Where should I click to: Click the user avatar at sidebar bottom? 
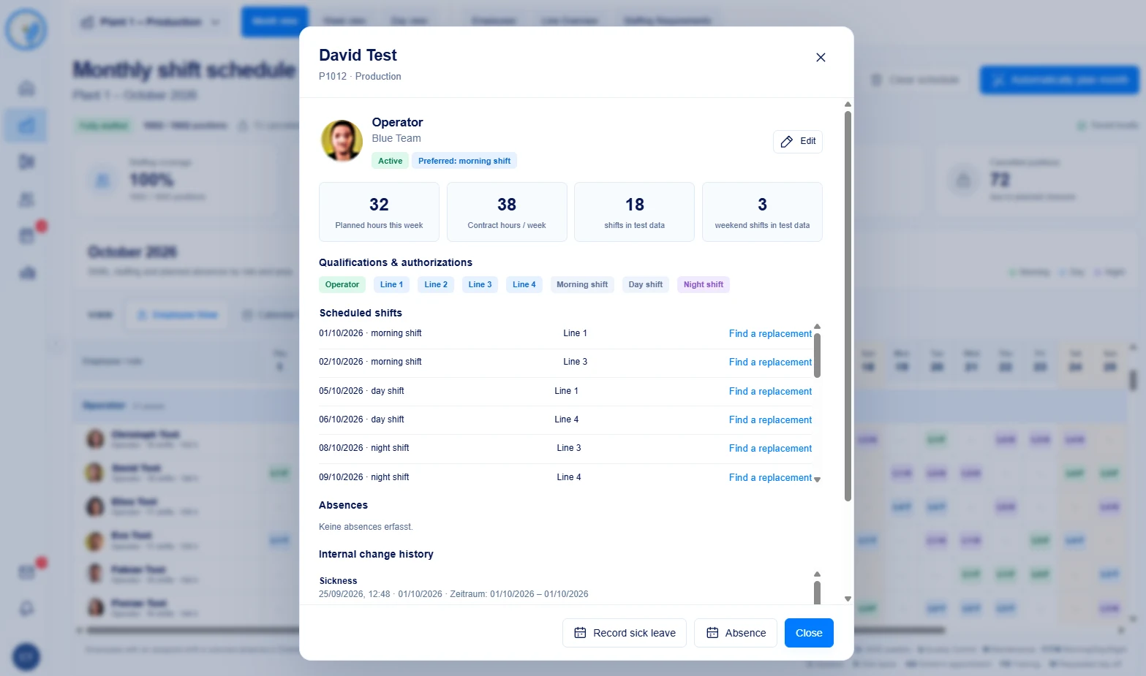(26, 657)
